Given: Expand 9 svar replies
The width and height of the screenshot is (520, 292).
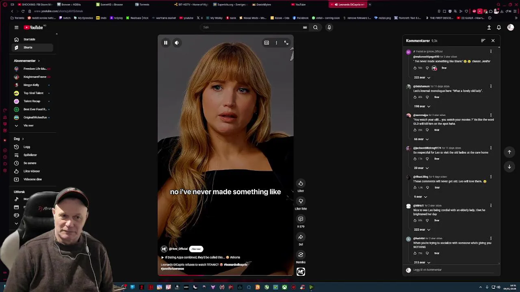Looking at the screenshot, I should [x=420, y=197].
